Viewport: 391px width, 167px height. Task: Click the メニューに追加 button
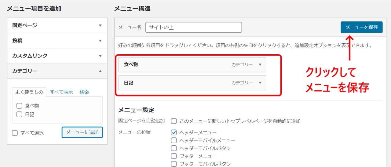point(82,133)
